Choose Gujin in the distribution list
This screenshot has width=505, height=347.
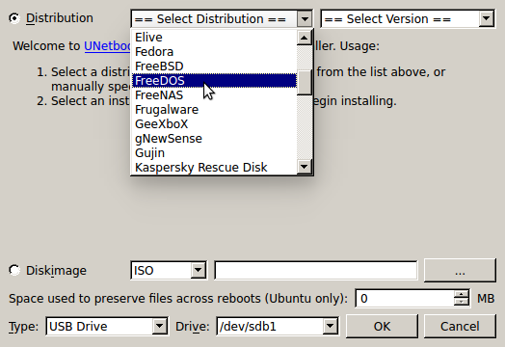pos(214,153)
